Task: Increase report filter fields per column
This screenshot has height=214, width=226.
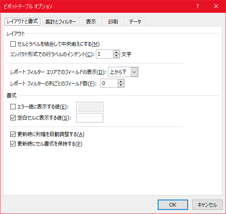Action: point(121,82)
